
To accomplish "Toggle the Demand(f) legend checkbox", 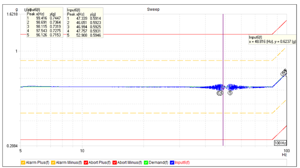I will [x=146, y=162].
